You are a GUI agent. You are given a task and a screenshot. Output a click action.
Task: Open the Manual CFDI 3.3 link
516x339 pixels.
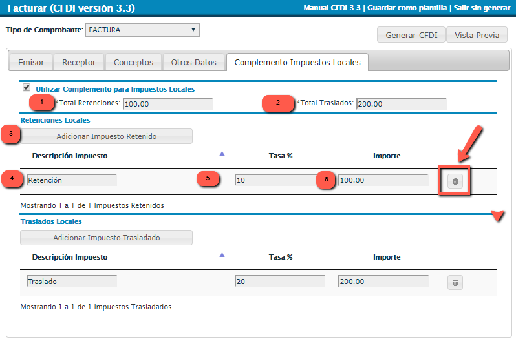[332, 8]
